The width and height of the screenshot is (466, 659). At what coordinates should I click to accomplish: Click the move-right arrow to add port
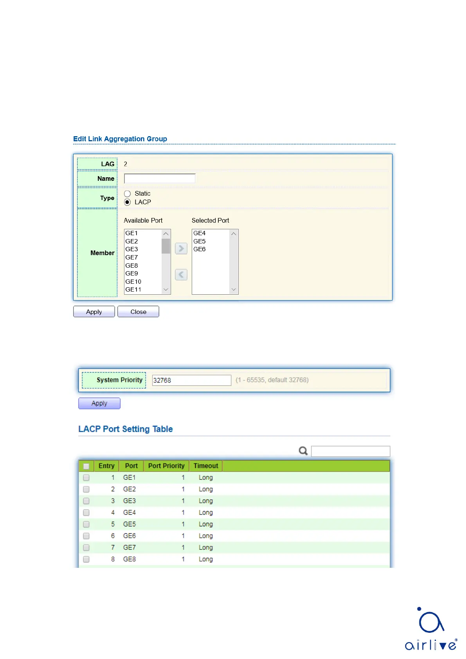tap(181, 248)
